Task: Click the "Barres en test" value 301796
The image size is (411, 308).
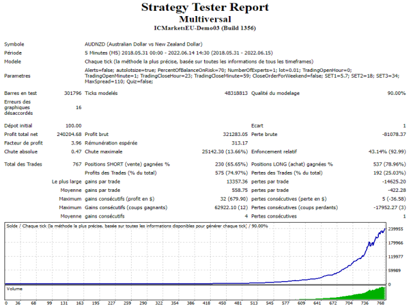Action: tap(73, 93)
